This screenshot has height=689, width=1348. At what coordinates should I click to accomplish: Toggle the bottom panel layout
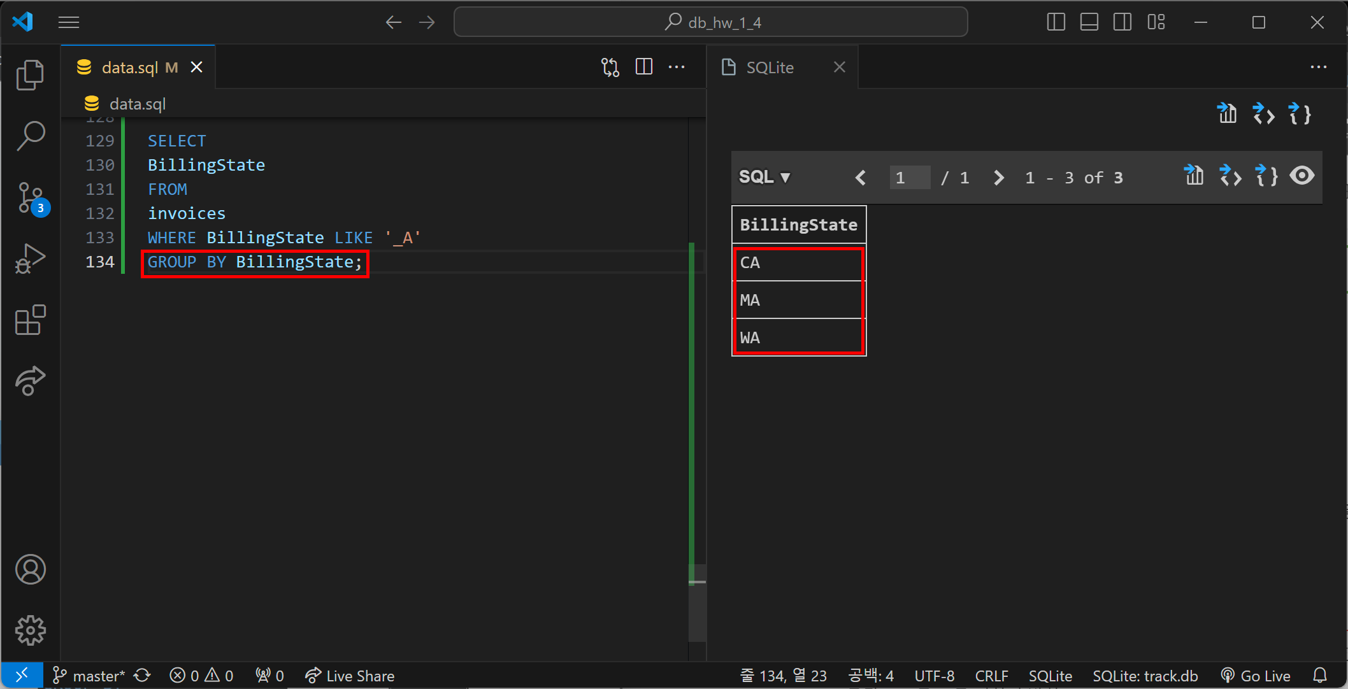point(1089,22)
